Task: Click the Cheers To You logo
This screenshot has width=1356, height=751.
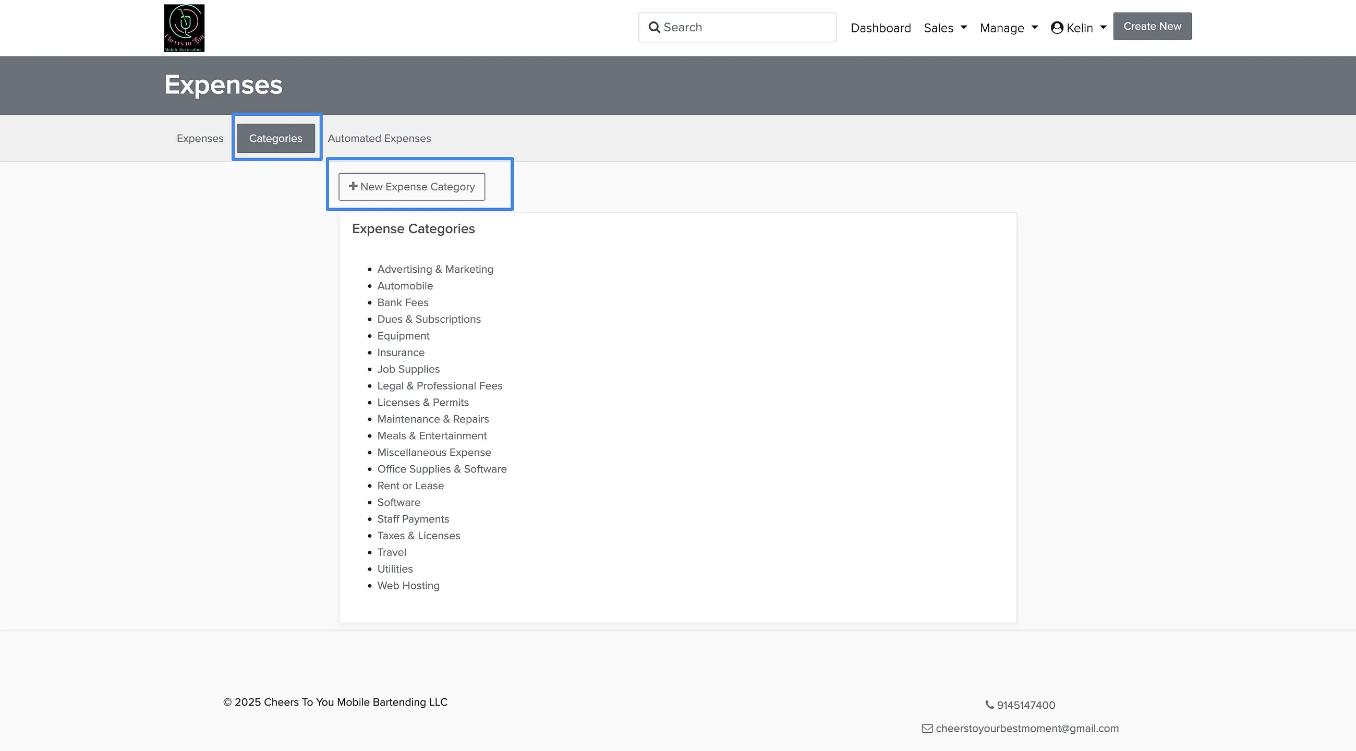Action: (184, 28)
